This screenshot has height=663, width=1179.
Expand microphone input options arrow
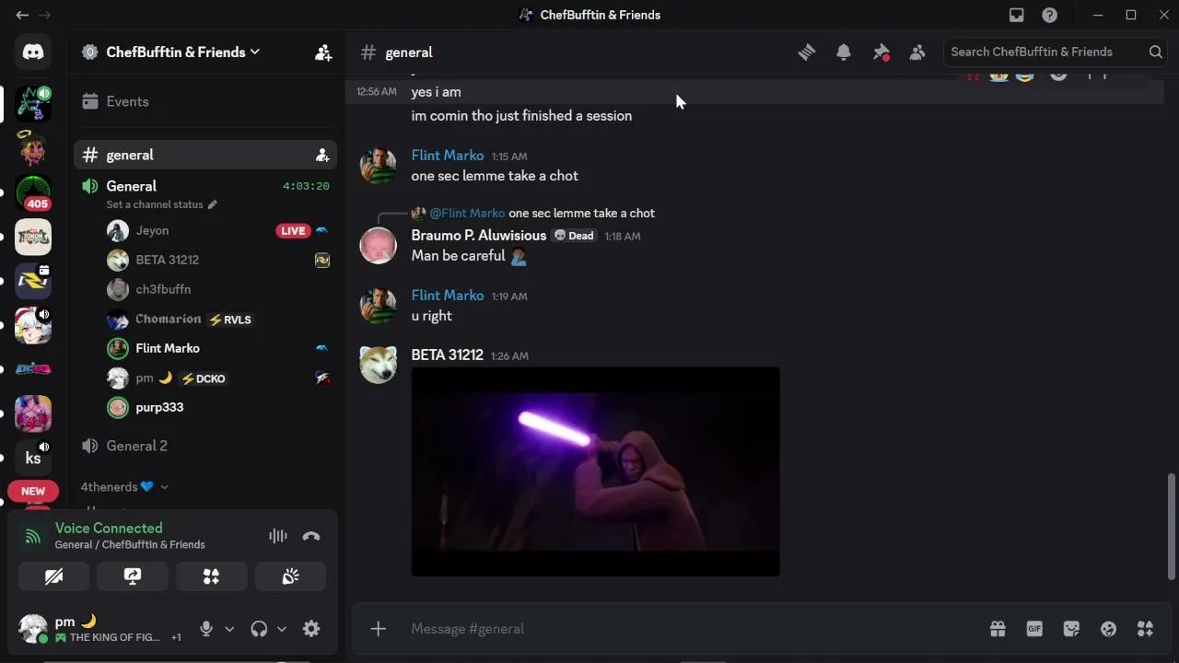tap(229, 629)
